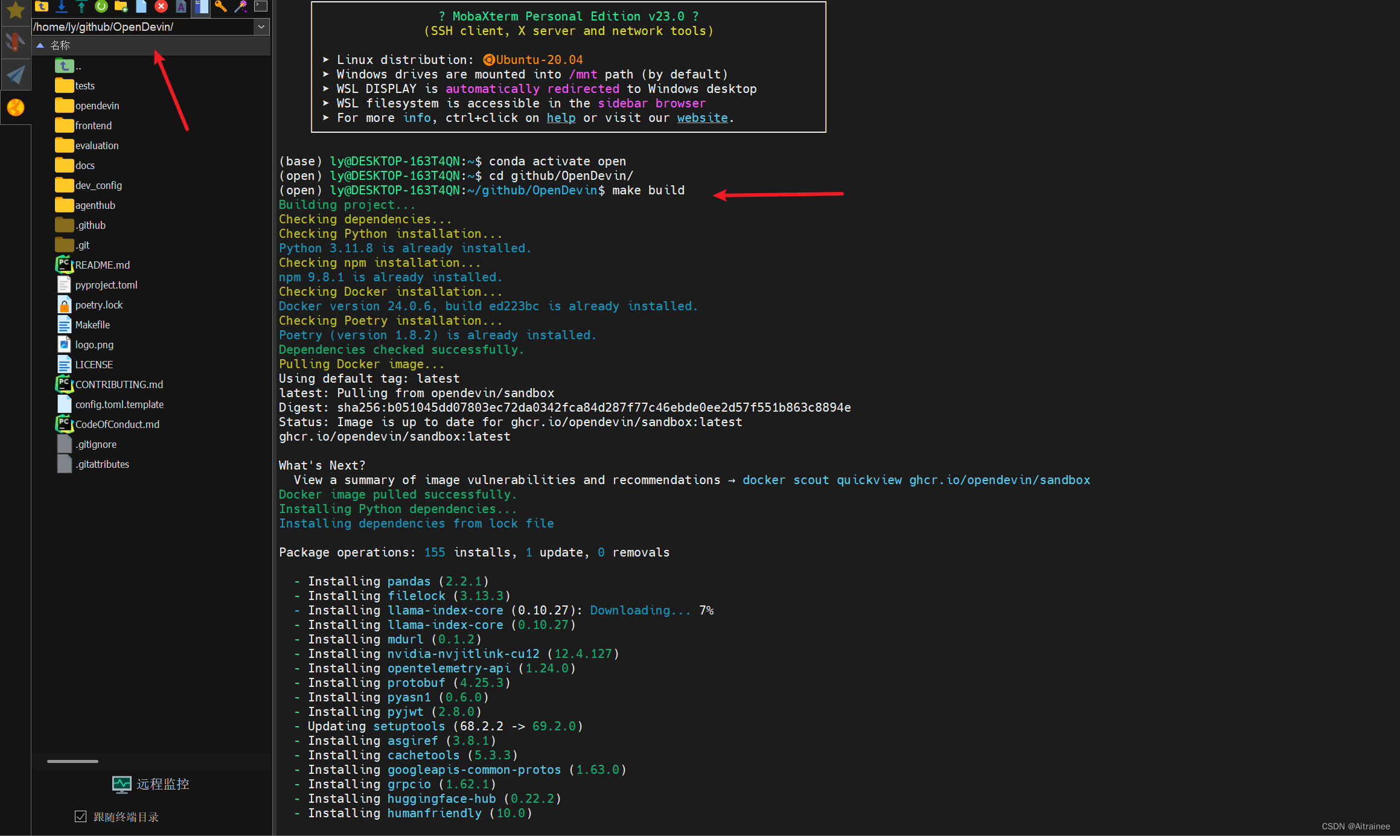Expand the path history dropdown
This screenshot has height=836, width=1400.
pyautogui.click(x=261, y=27)
